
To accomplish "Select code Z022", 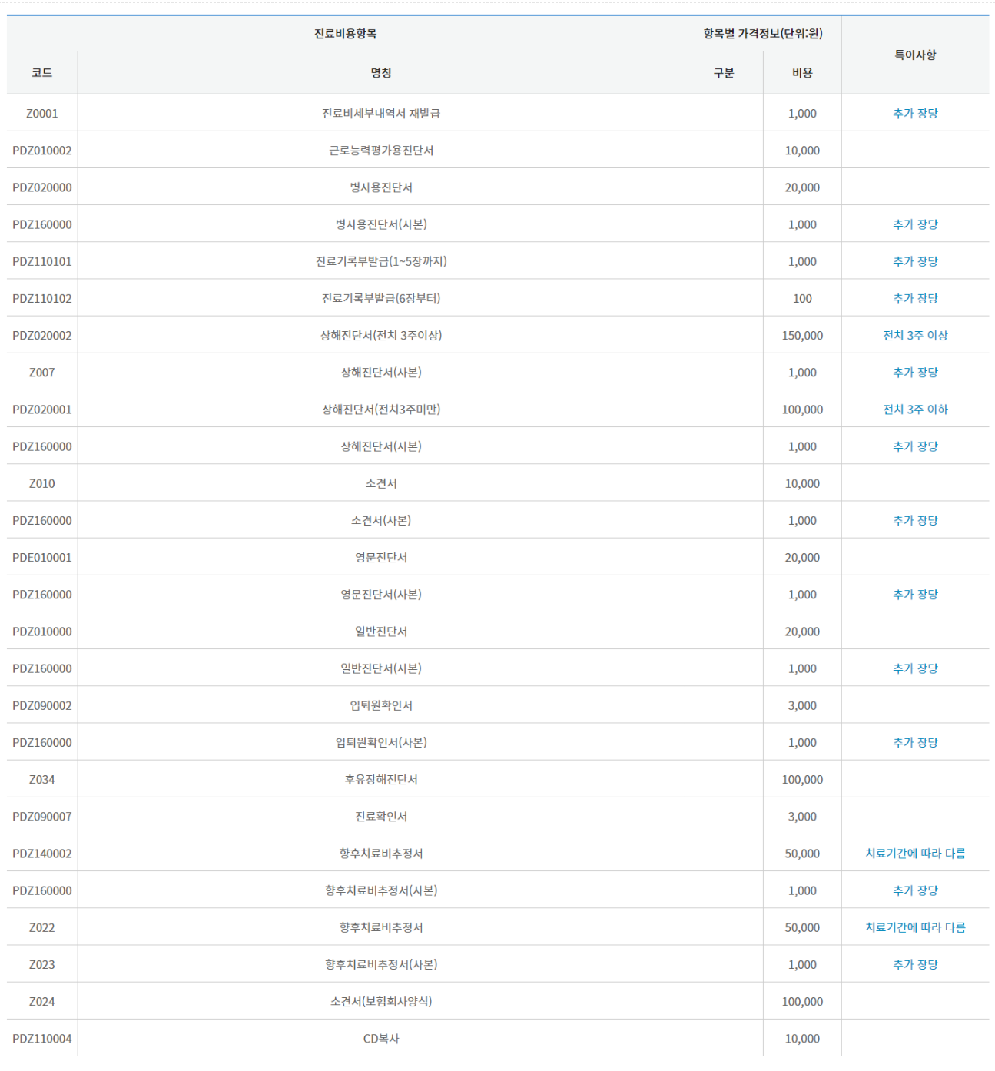I will pos(42,927).
